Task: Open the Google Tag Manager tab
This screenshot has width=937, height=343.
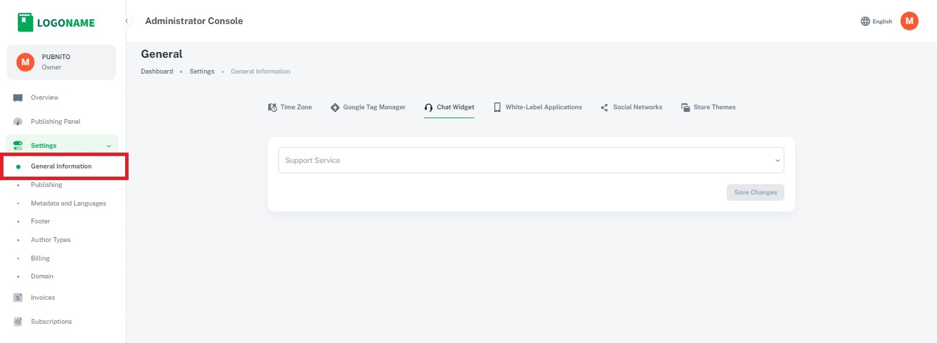Action: (x=368, y=107)
